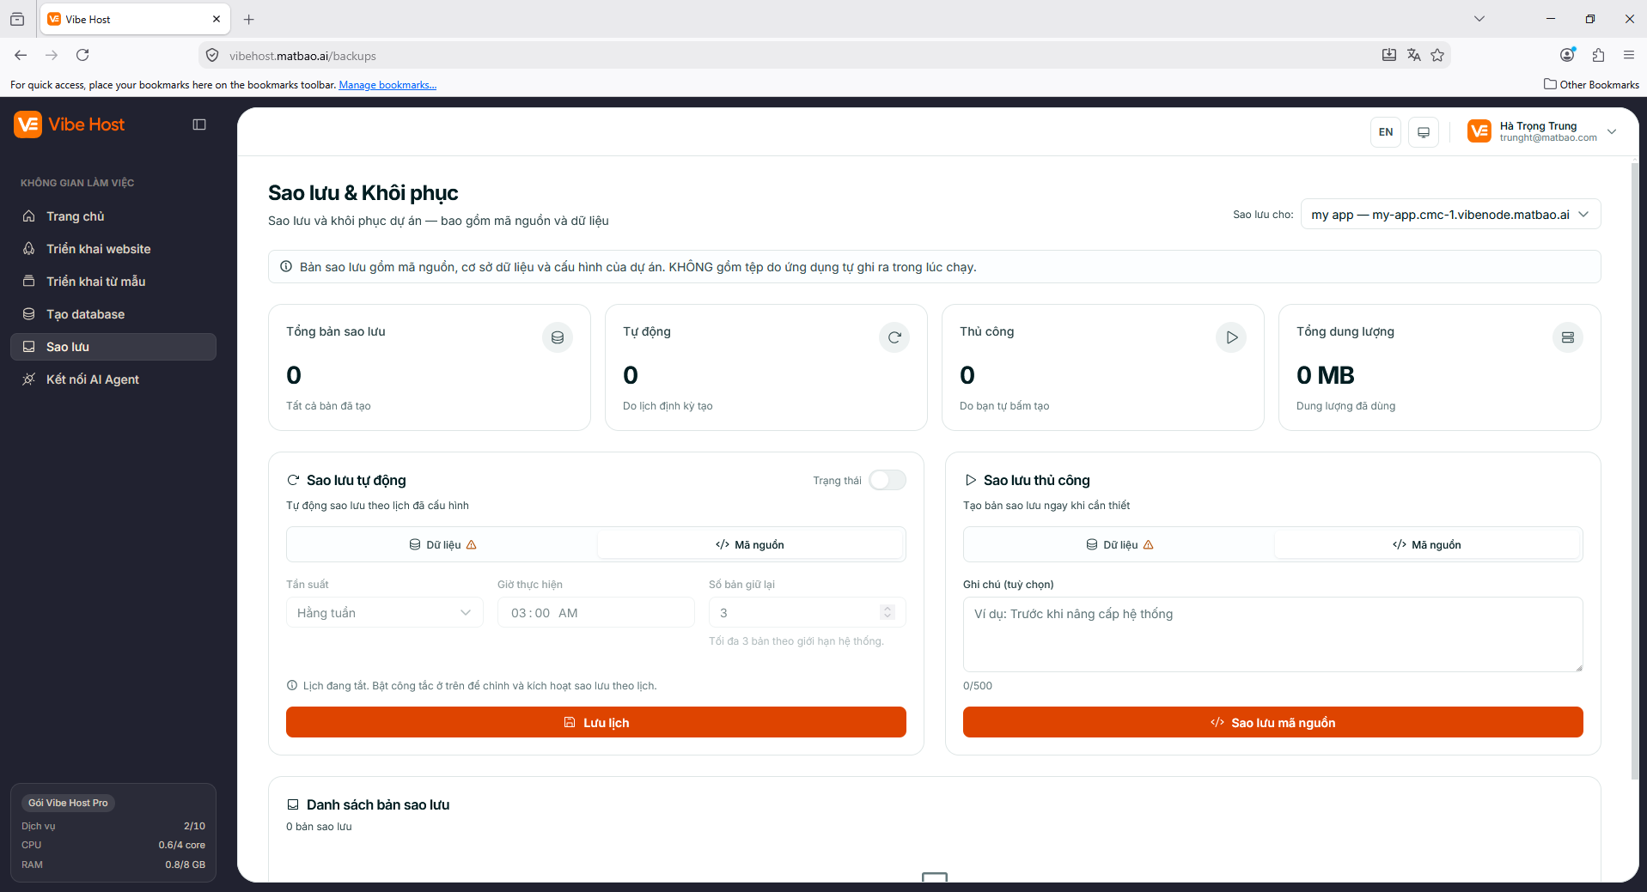Open Kết nối AI Agent in the sidebar
This screenshot has height=892, width=1647.
coord(113,379)
